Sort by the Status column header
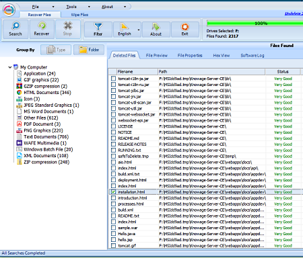 tap(283, 72)
